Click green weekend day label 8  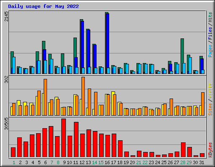[58, 162]
